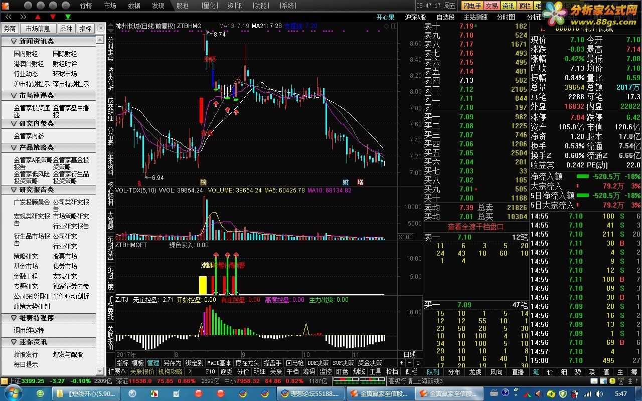Screen dimensions: 642x401
Task: Open the 理想论坛55188 taskbar window
Action: click(x=309, y=393)
